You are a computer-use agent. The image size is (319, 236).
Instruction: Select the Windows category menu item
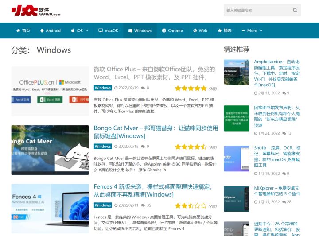140,31
